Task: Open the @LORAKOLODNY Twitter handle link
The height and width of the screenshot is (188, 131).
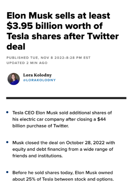Action: pyautogui.click(x=39, y=80)
